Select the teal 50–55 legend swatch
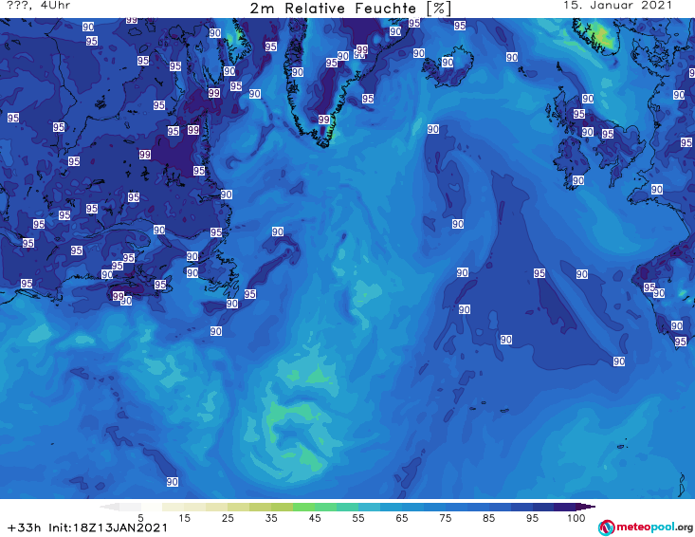The image size is (695, 537). point(347,507)
